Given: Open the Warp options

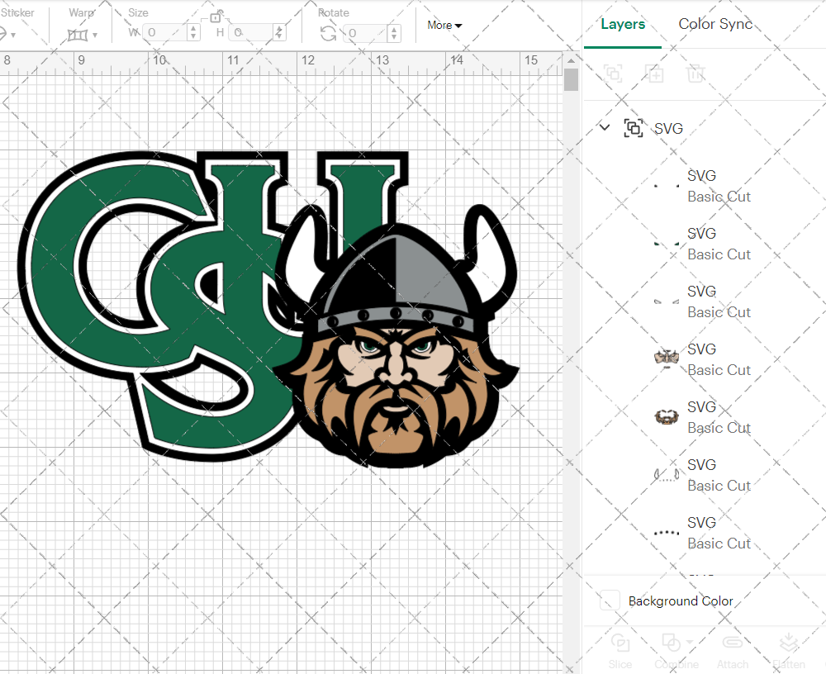Looking at the screenshot, I should 79,33.
